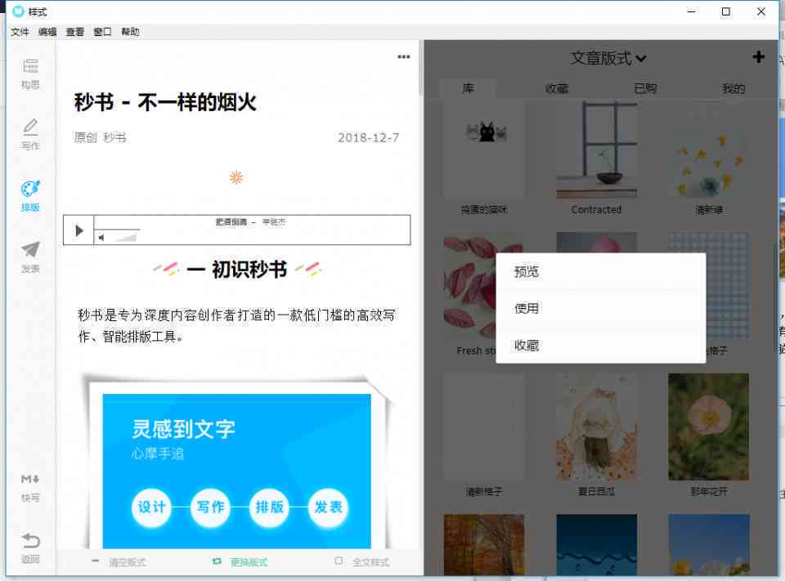Switch to the 收藏 favorites tab

pyautogui.click(x=557, y=88)
